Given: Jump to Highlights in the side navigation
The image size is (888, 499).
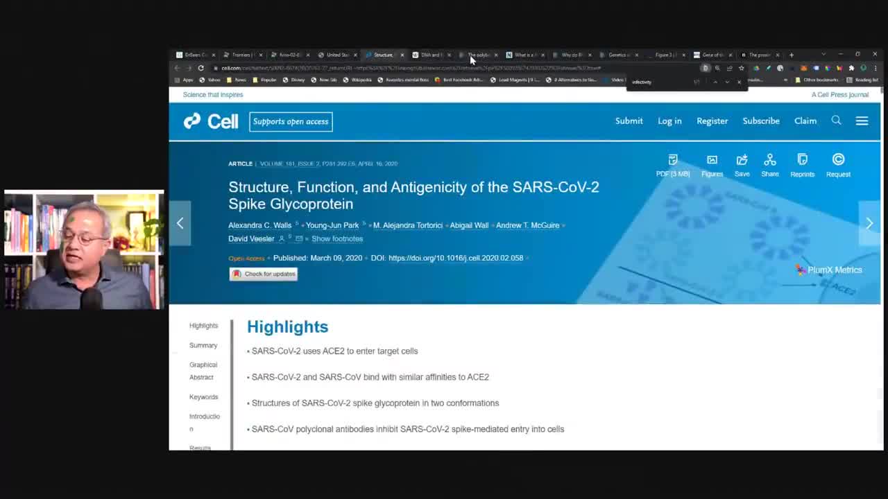Looking at the screenshot, I should tap(203, 326).
